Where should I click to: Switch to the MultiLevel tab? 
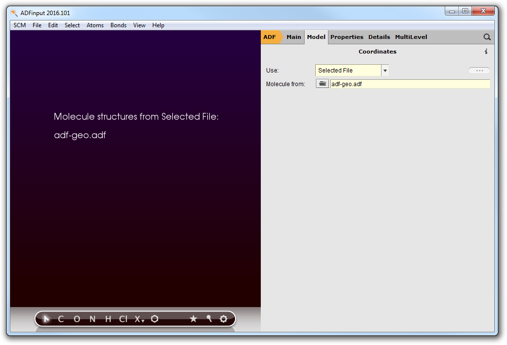[x=411, y=37]
